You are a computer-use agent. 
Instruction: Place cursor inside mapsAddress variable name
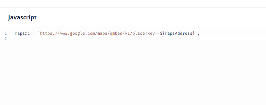(x=179, y=33)
